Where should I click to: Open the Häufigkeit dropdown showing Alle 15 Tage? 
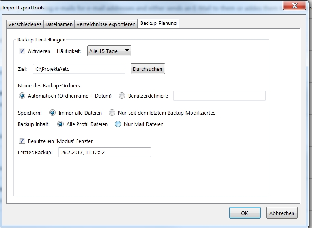pos(109,51)
